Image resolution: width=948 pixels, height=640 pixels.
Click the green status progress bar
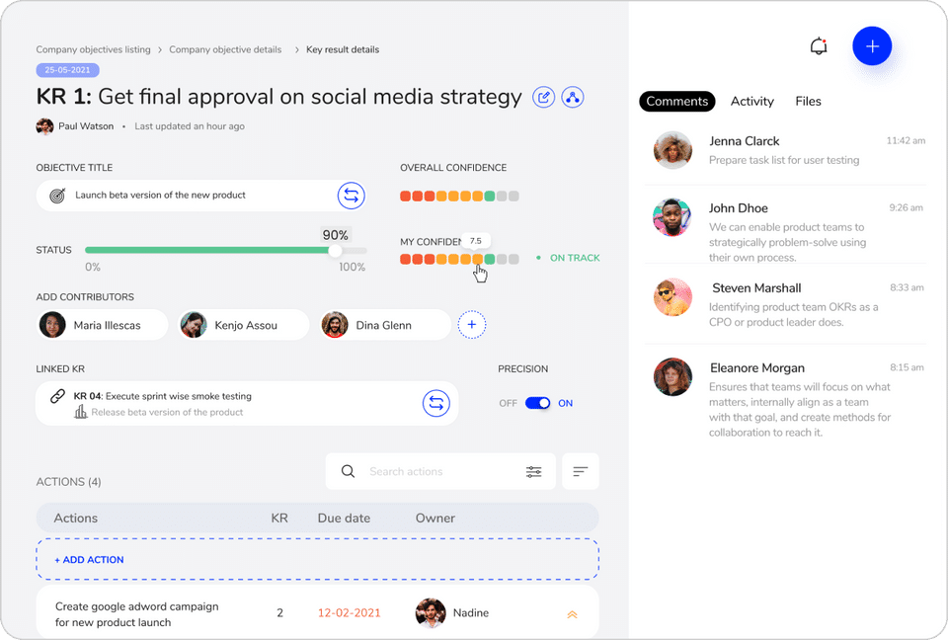[x=209, y=250]
